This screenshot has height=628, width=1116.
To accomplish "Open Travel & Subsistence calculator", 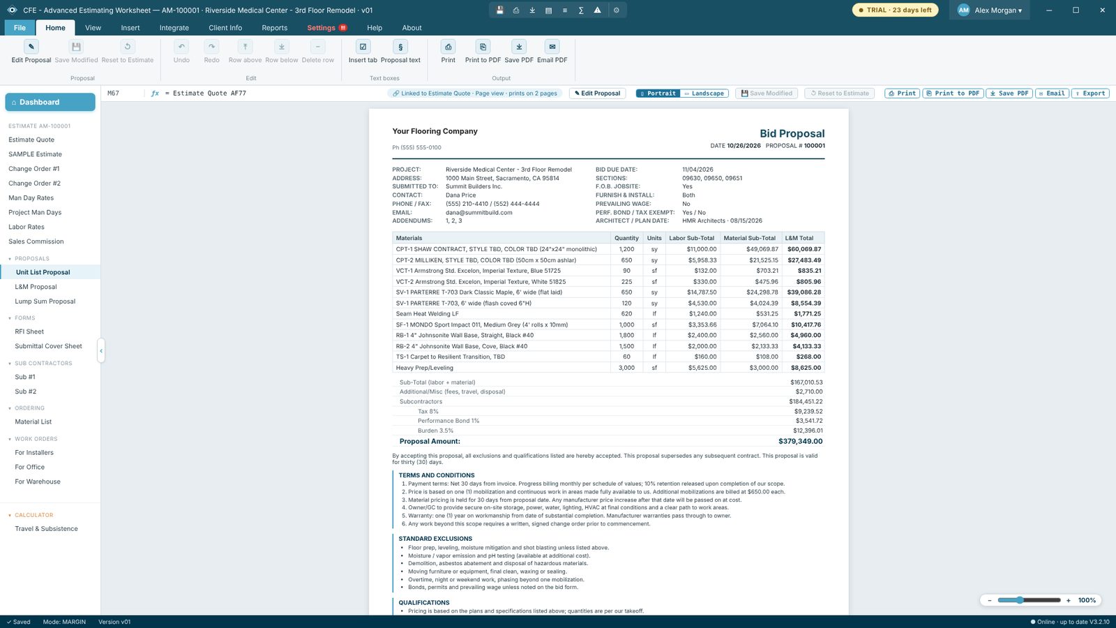I will 47,529.
